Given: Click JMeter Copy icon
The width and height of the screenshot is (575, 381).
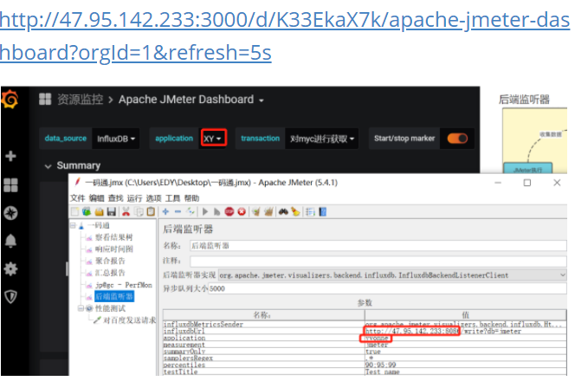Looking at the screenshot, I should tap(139, 211).
